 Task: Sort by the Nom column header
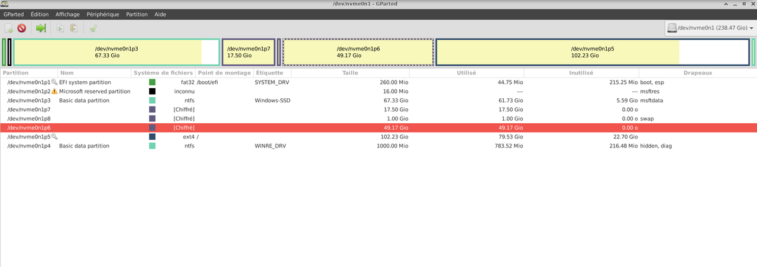coord(95,73)
